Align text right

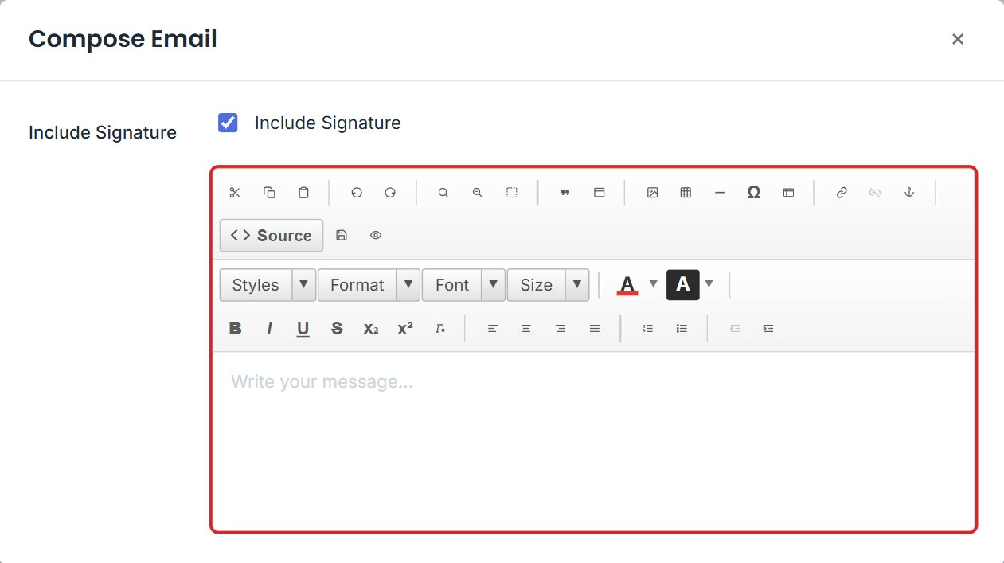[x=561, y=328]
